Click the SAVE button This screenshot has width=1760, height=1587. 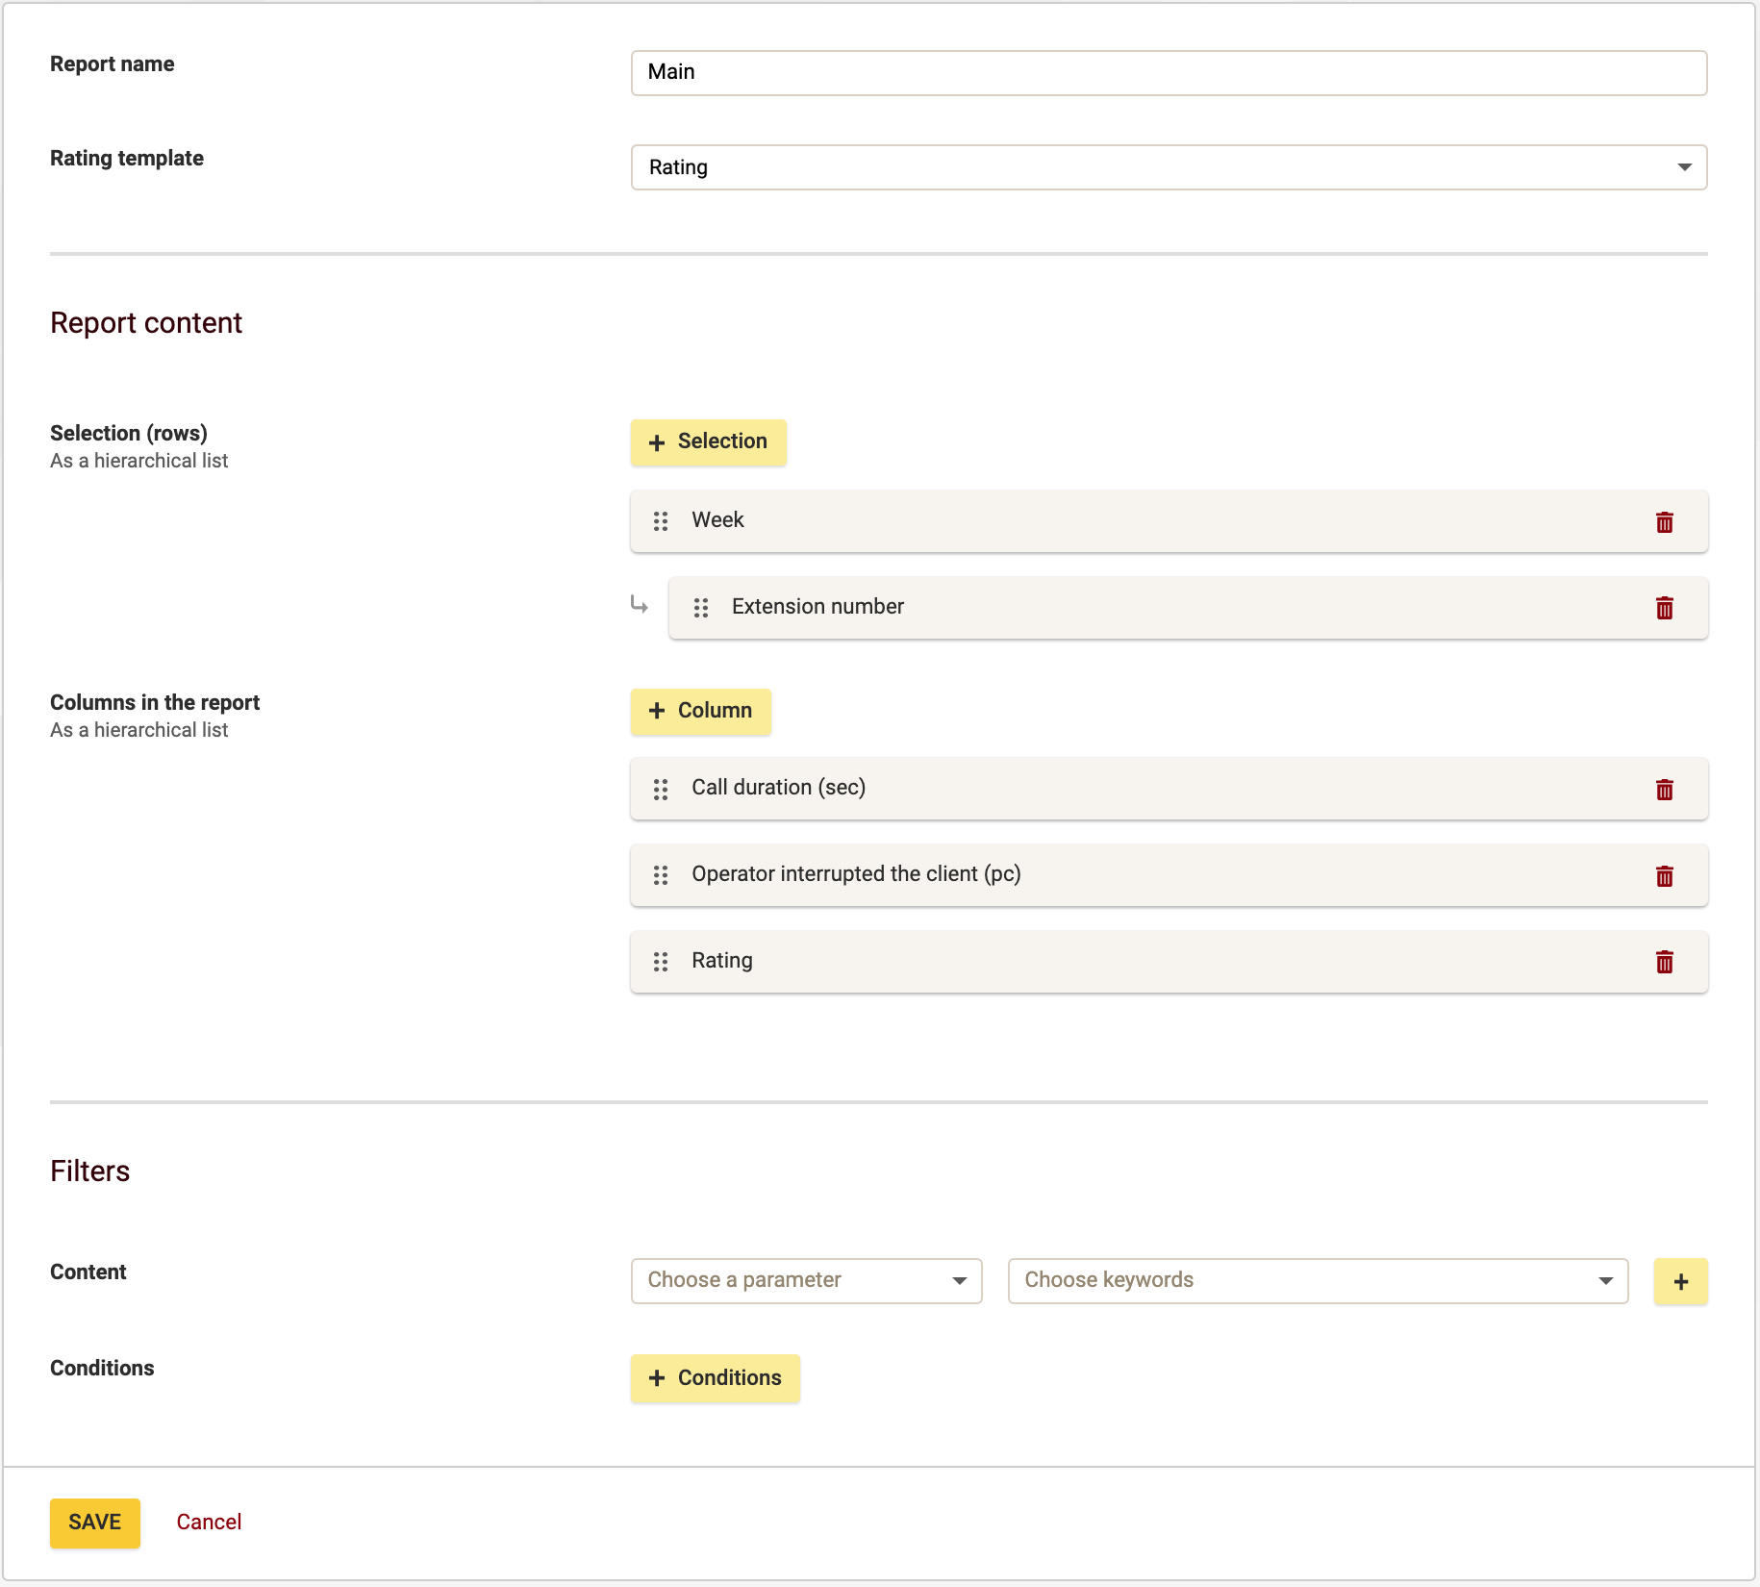[x=94, y=1523]
